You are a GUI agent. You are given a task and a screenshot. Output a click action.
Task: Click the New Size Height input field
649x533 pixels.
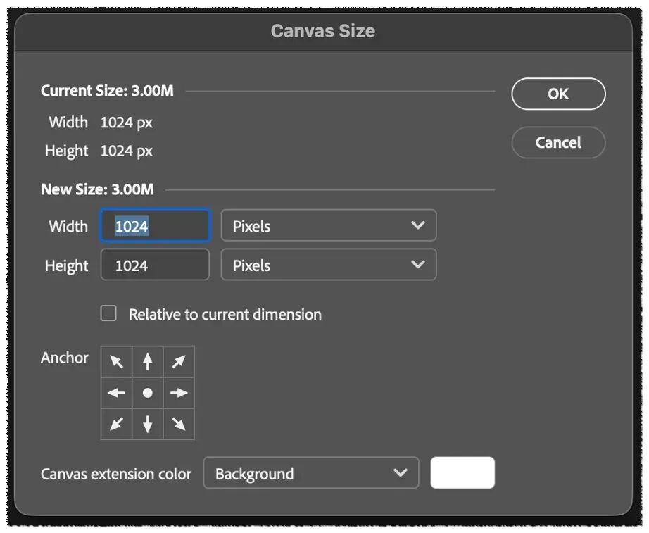point(156,265)
